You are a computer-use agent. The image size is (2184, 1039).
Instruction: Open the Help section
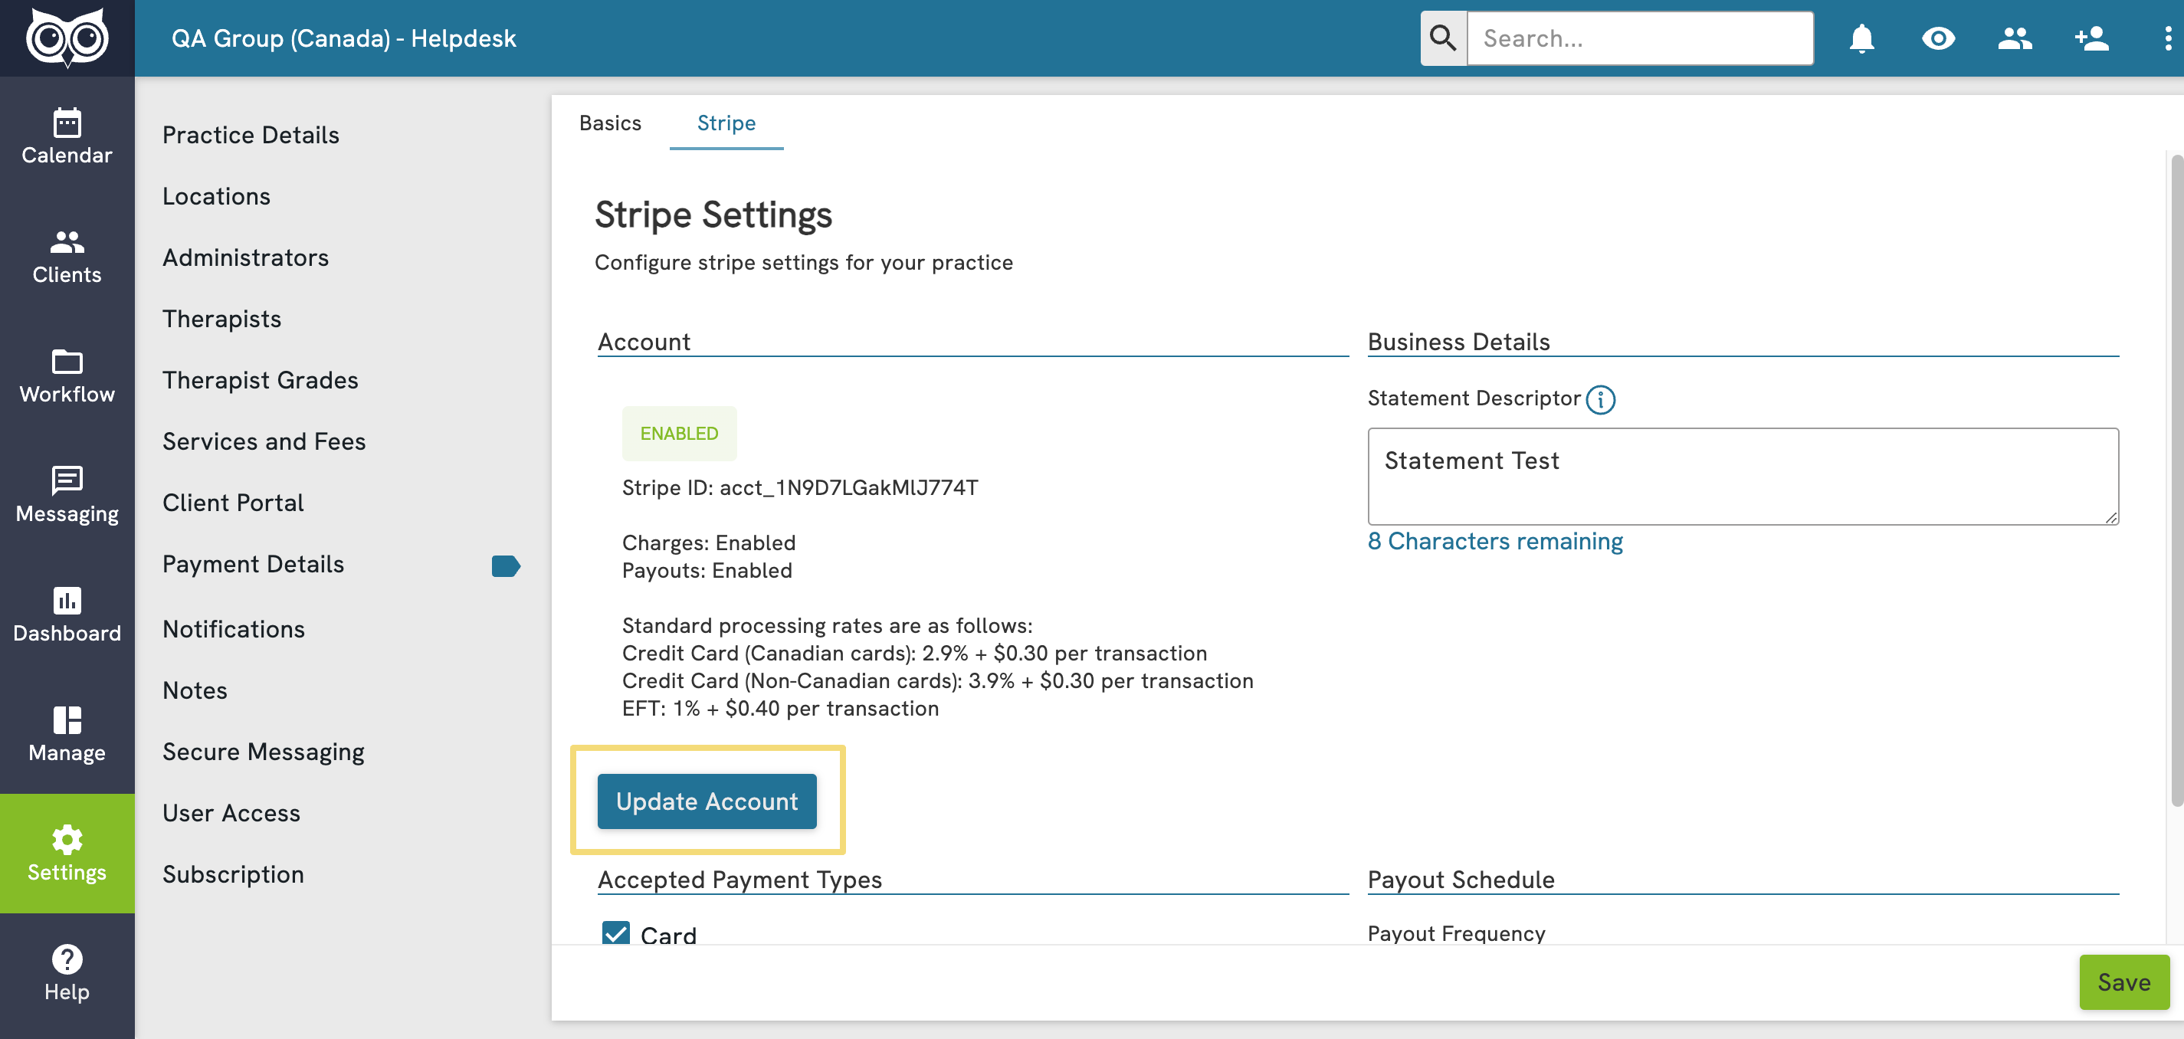[x=67, y=974]
